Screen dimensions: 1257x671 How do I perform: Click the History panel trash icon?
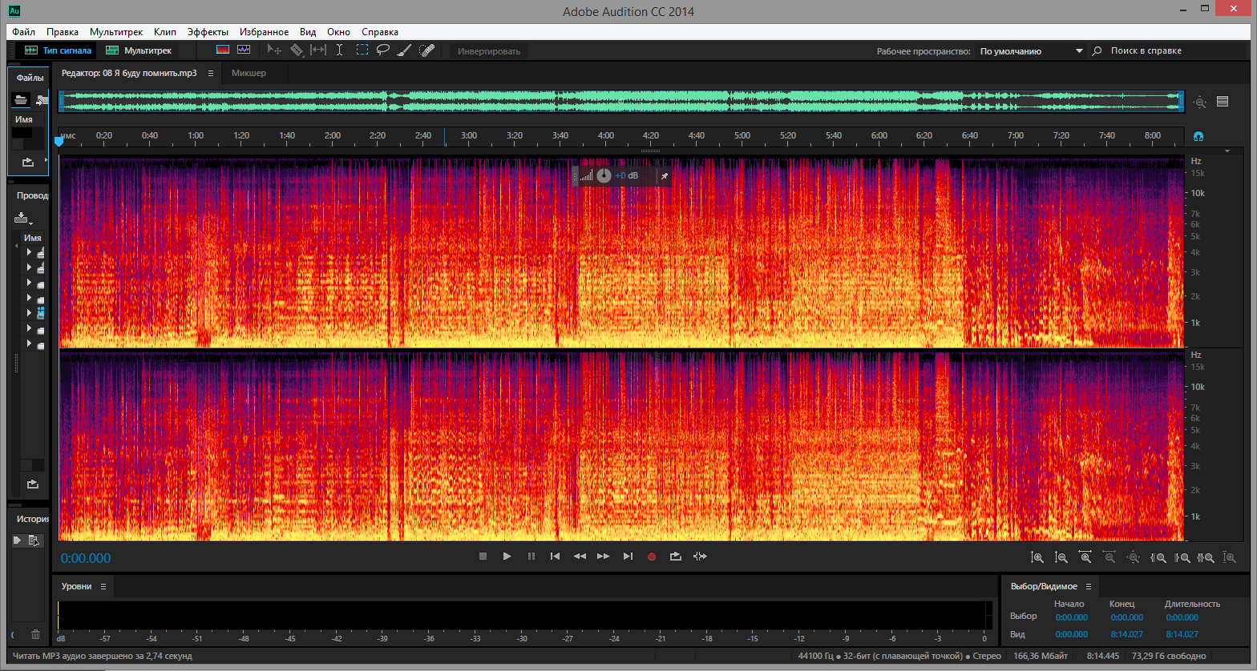coord(35,634)
